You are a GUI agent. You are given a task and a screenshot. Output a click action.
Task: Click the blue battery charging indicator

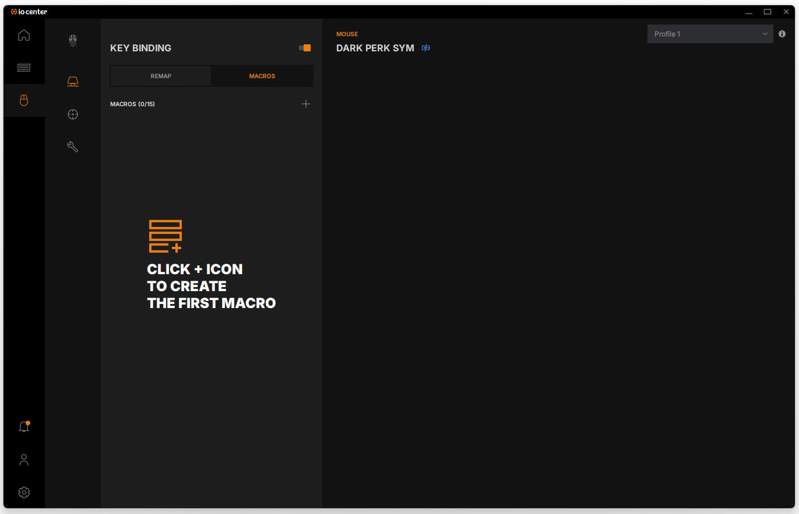426,48
